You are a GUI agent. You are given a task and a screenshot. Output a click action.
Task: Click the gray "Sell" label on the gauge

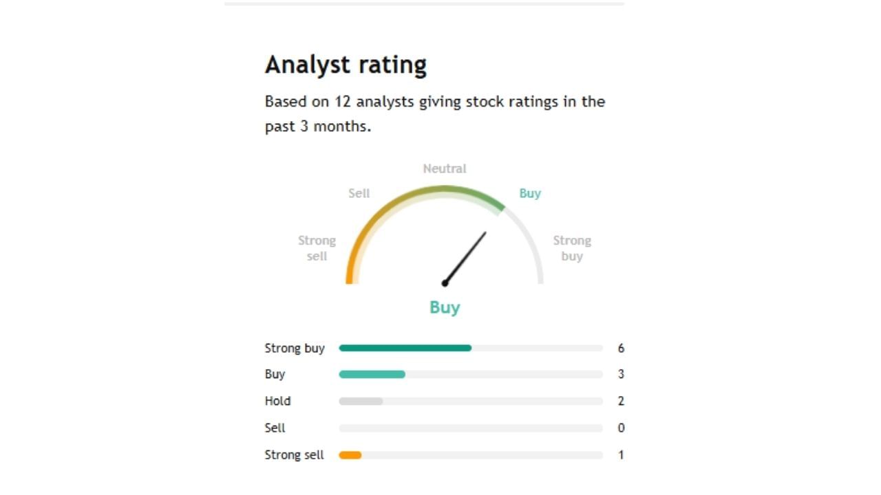359,193
